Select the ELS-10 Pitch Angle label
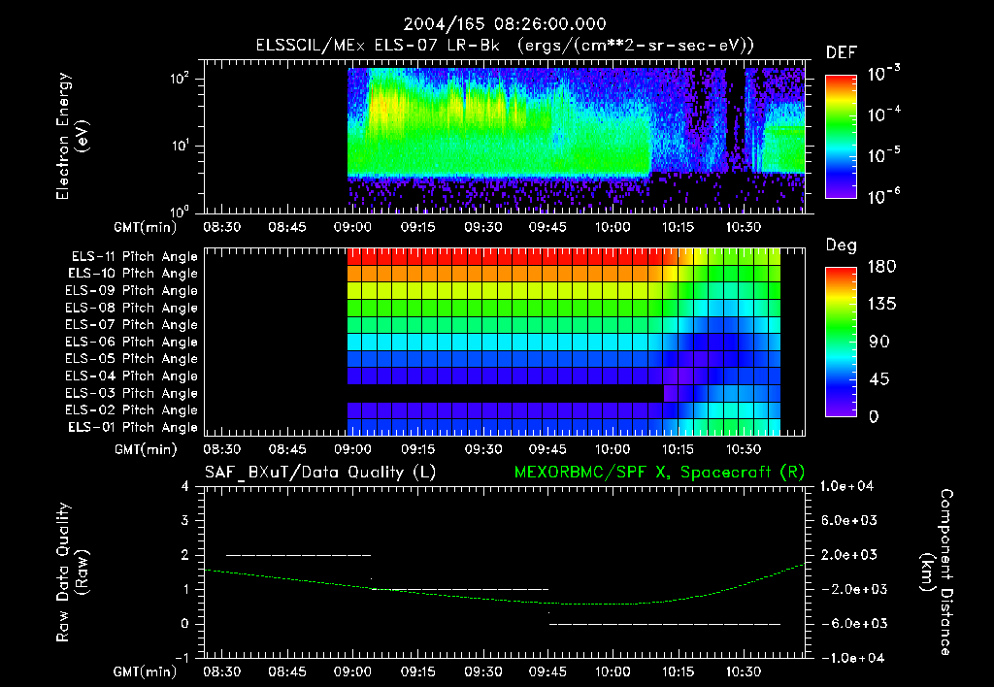The width and height of the screenshot is (994, 687). point(133,274)
